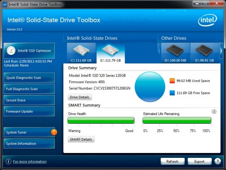Open the For more information link
Viewport: 226px width, 170px height.
click(x=30, y=161)
